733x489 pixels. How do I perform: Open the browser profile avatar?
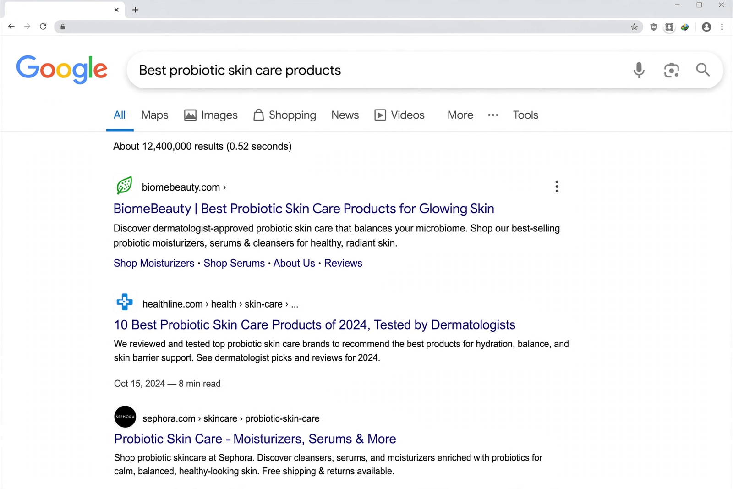(x=706, y=27)
